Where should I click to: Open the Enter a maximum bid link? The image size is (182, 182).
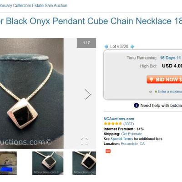tap(170, 91)
